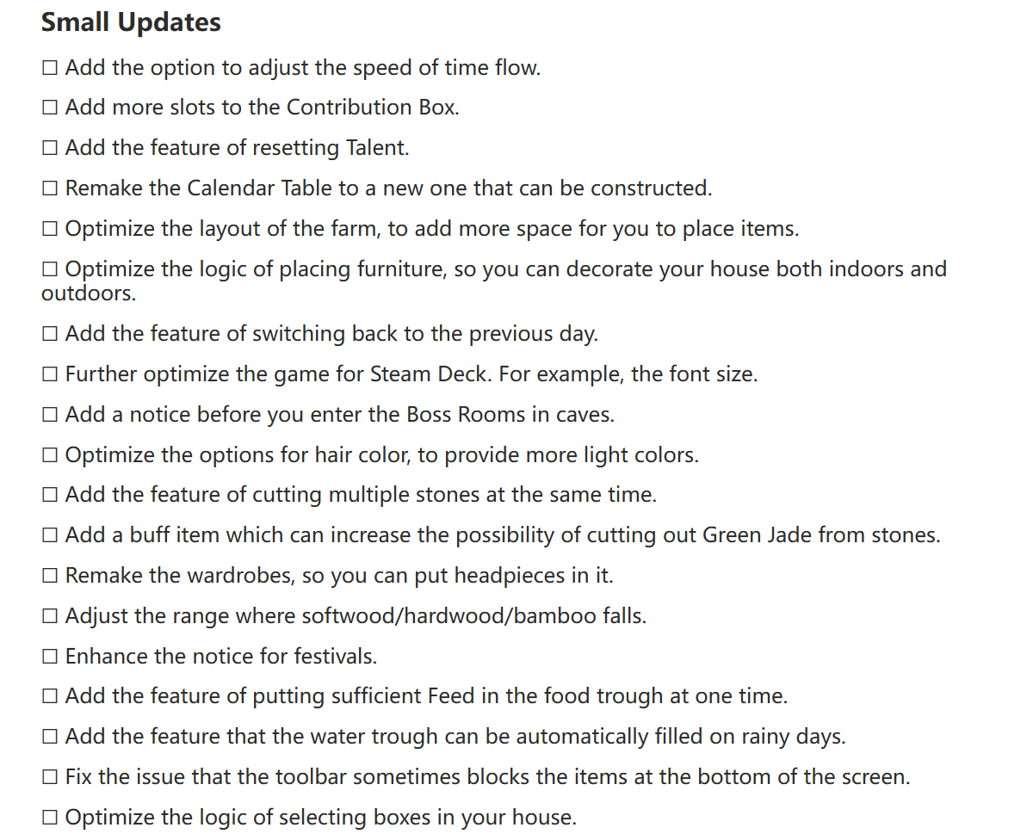1033x840 pixels.
Task: Check the festivals notice checkbox
Action: point(50,658)
